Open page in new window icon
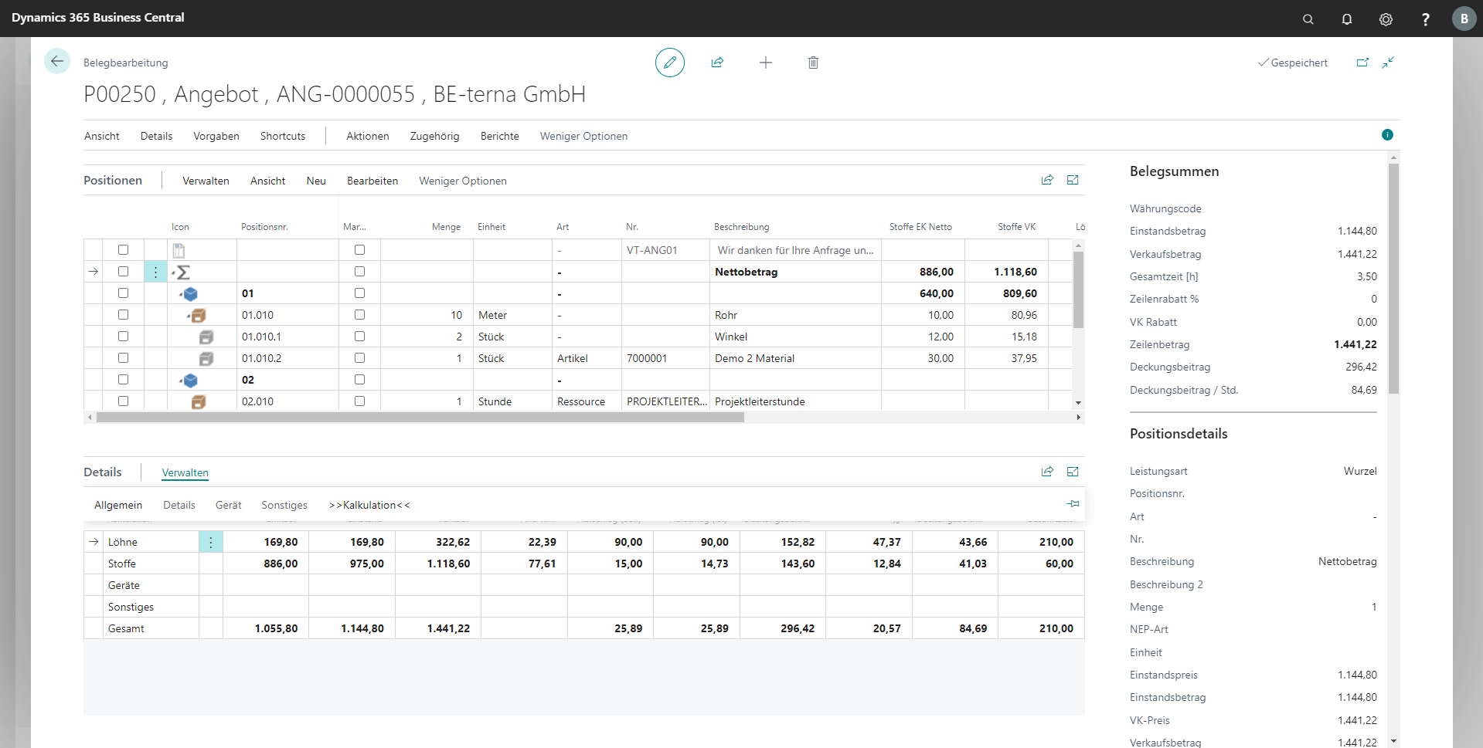Image resolution: width=1483 pixels, height=748 pixels. tap(1362, 63)
